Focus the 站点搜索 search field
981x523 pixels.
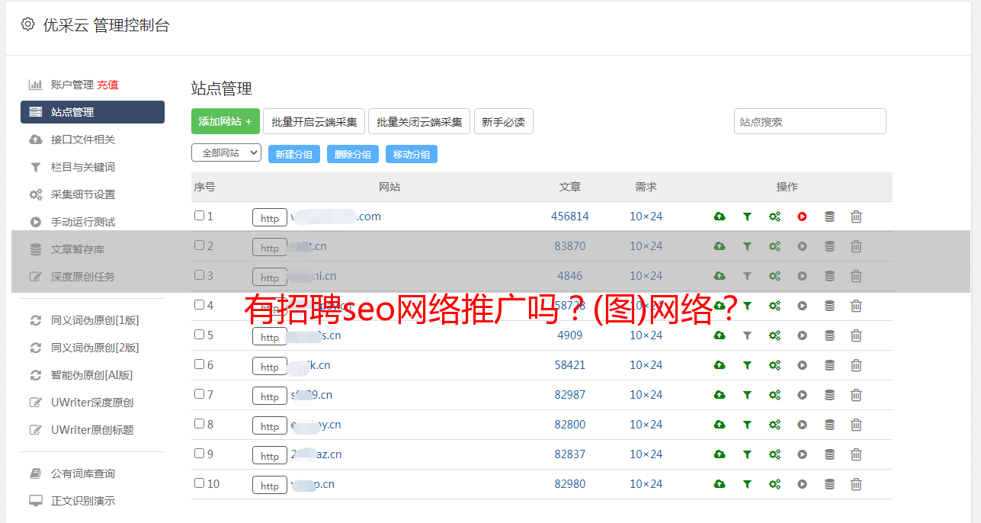(810, 121)
